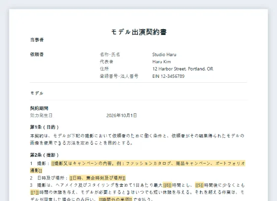This screenshot has height=201, width=277.
Task: Edit the highlighted [[5]] hours placeholder
Action: 199,185
